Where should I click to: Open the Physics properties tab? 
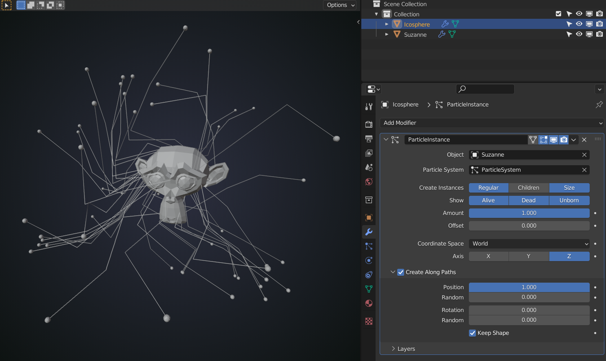[x=369, y=260]
